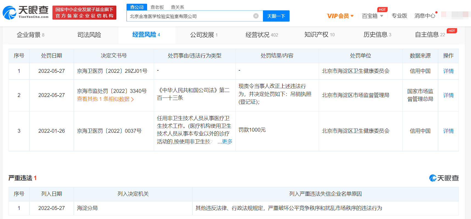
Task: Click the 严重违法 section heading
Action: tap(23, 178)
